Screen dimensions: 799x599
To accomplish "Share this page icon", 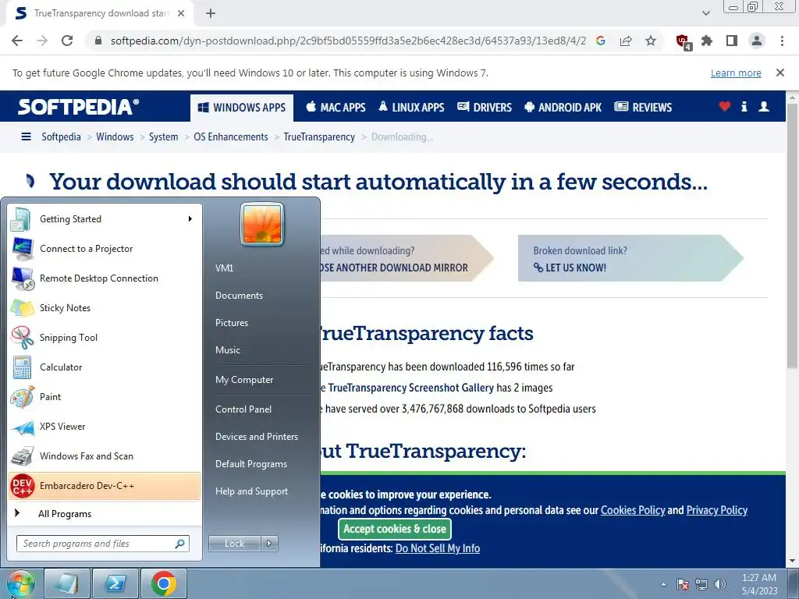I will pos(626,41).
